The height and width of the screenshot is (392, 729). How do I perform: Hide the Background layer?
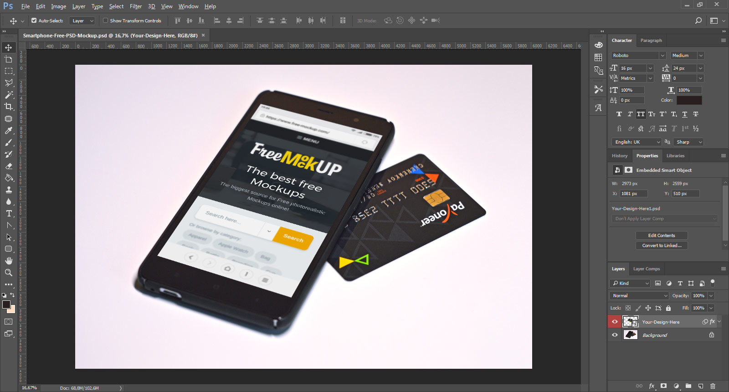click(x=615, y=335)
